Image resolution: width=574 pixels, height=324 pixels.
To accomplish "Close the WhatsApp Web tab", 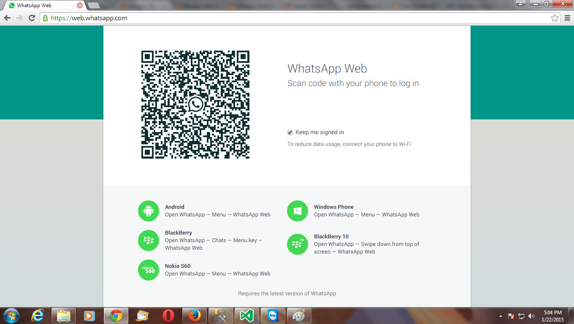I will coord(79,5).
